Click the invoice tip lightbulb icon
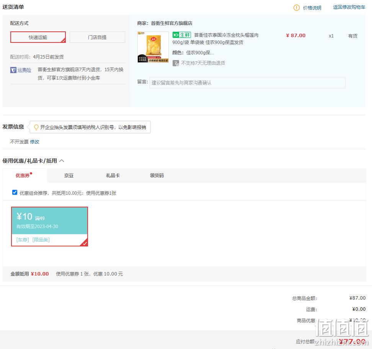Image resolution: width=372 pixels, height=349 pixels. click(36, 127)
